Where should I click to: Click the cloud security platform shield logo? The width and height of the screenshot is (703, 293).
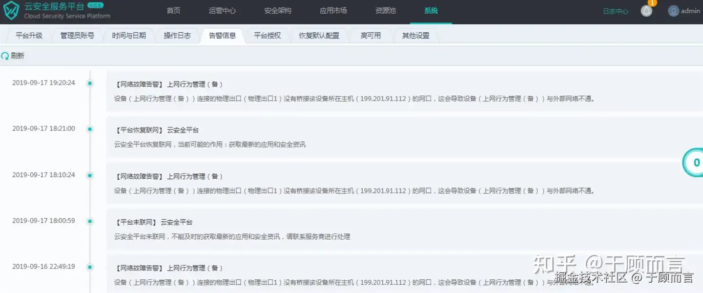[x=11, y=11]
